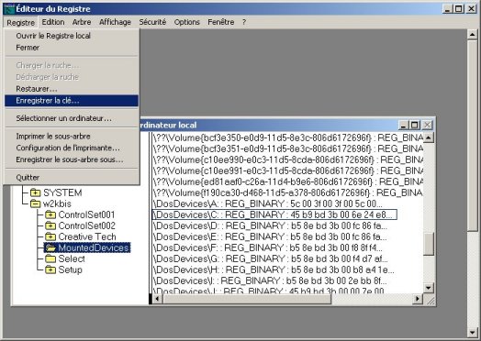Select Volume{c10ee990 value row
Viewport: 481px width, 341px height.
click(x=288, y=159)
